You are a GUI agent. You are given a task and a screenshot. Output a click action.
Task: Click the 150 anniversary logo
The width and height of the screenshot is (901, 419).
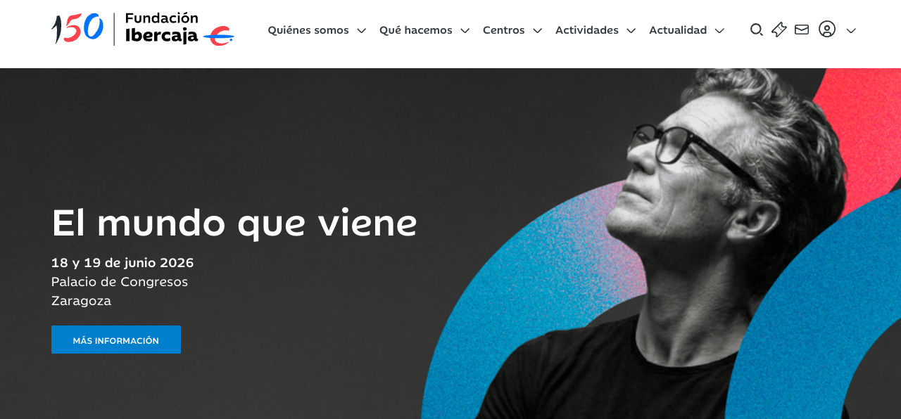coord(78,29)
